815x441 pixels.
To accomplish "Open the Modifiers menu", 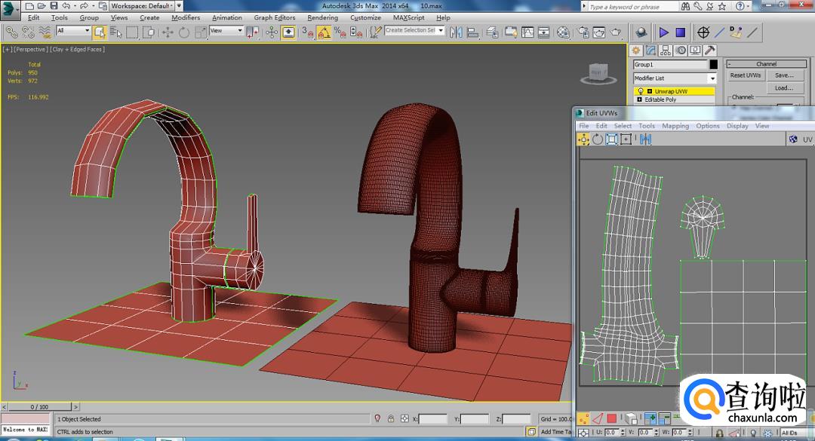I will point(186,17).
